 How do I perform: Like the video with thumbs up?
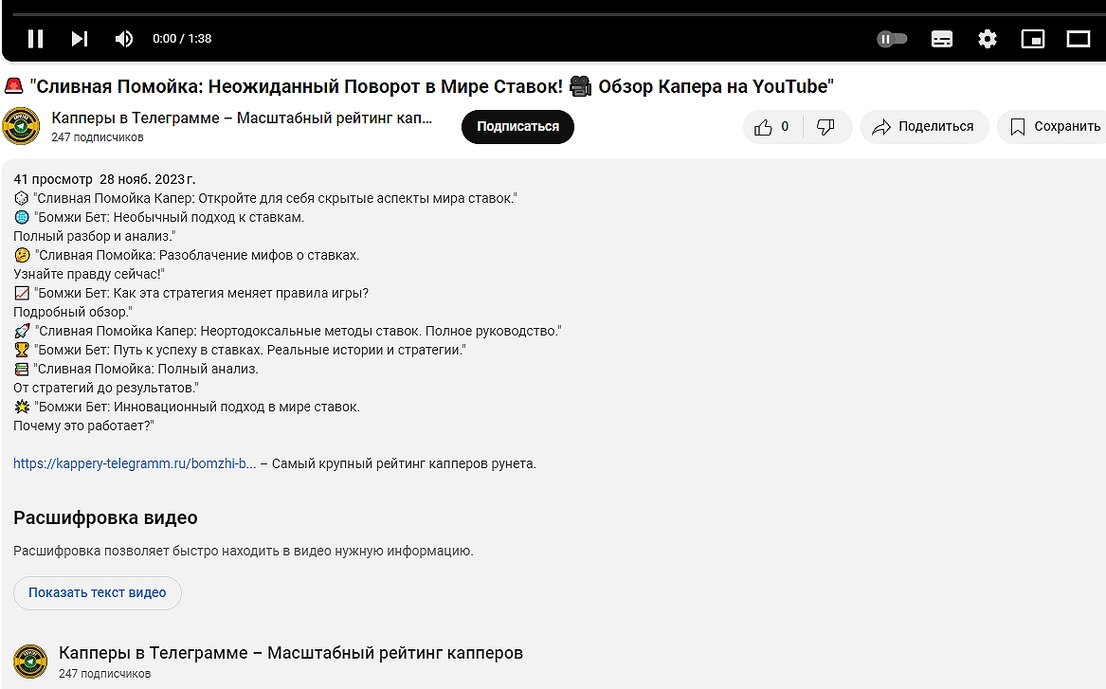pos(772,127)
